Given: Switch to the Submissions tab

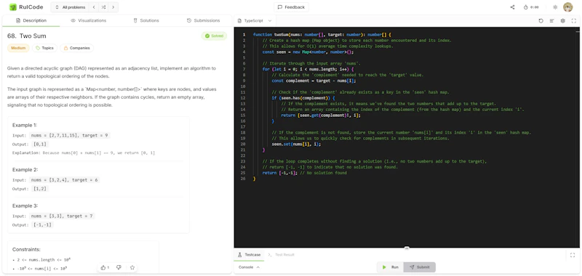Looking at the screenshot, I should tap(203, 21).
